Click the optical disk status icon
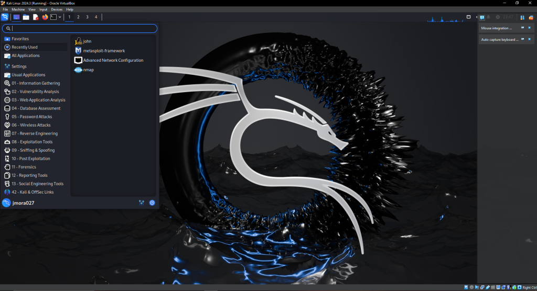Image resolution: width=537 pixels, height=291 pixels. pos(471,287)
